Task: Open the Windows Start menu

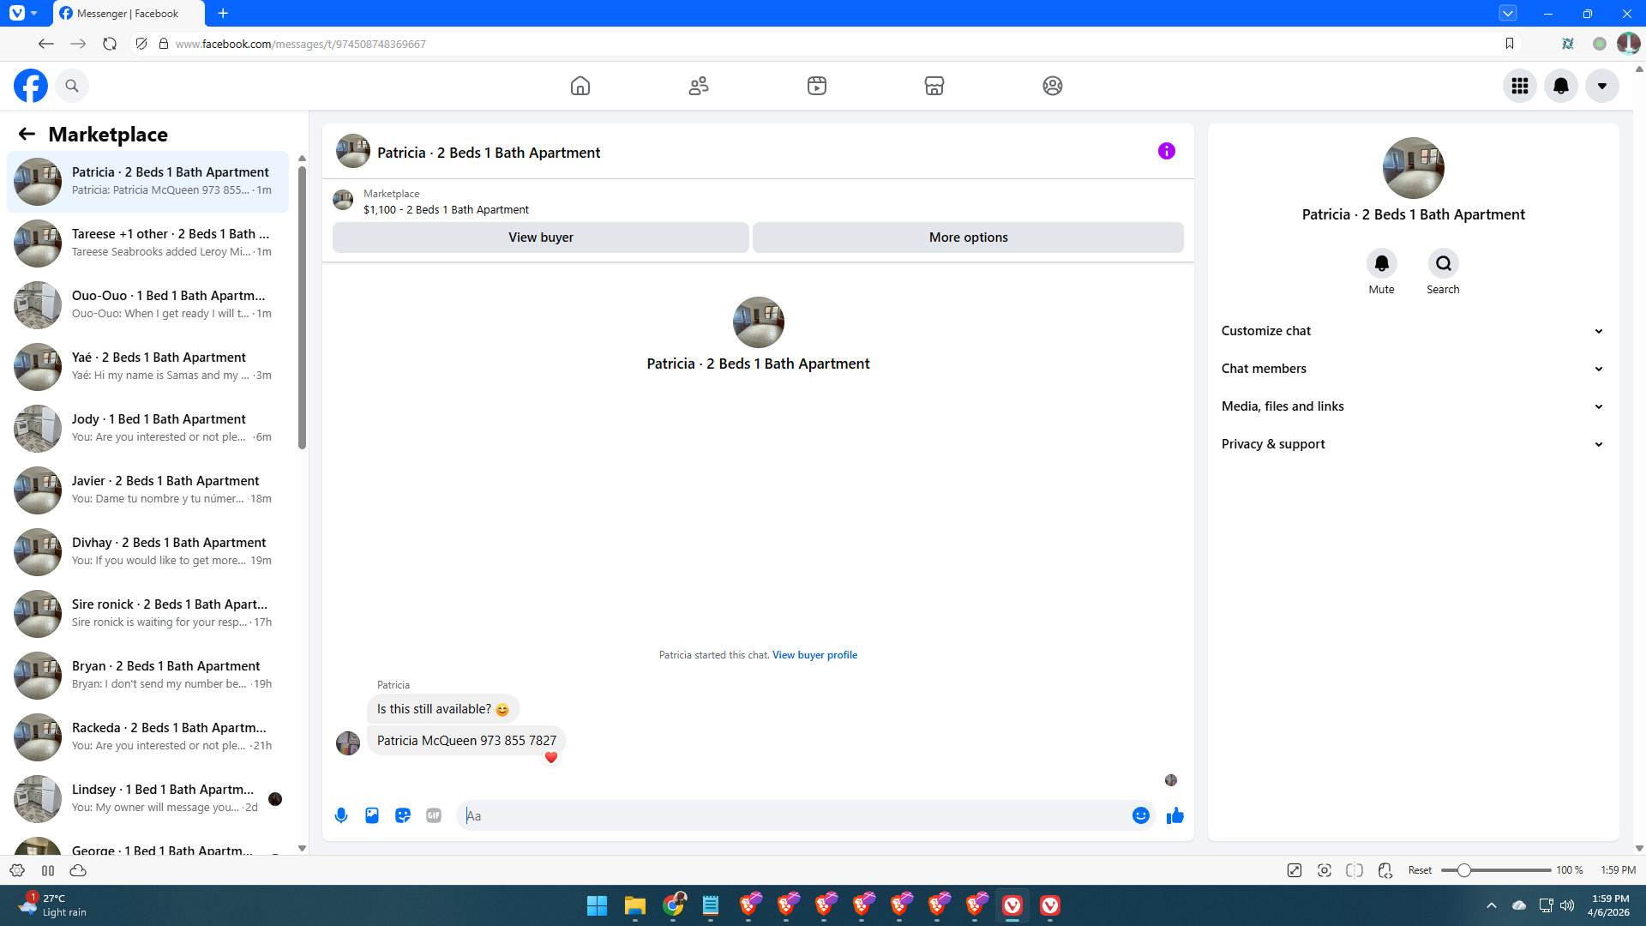Action: 597,905
